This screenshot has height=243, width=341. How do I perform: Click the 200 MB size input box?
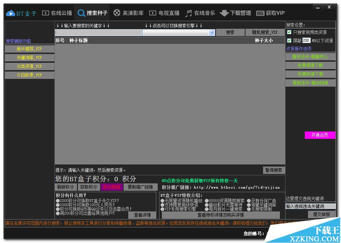pyautogui.click(x=306, y=40)
